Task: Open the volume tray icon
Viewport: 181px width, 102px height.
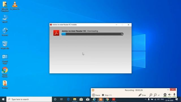Action: pyautogui.click(x=158, y=99)
